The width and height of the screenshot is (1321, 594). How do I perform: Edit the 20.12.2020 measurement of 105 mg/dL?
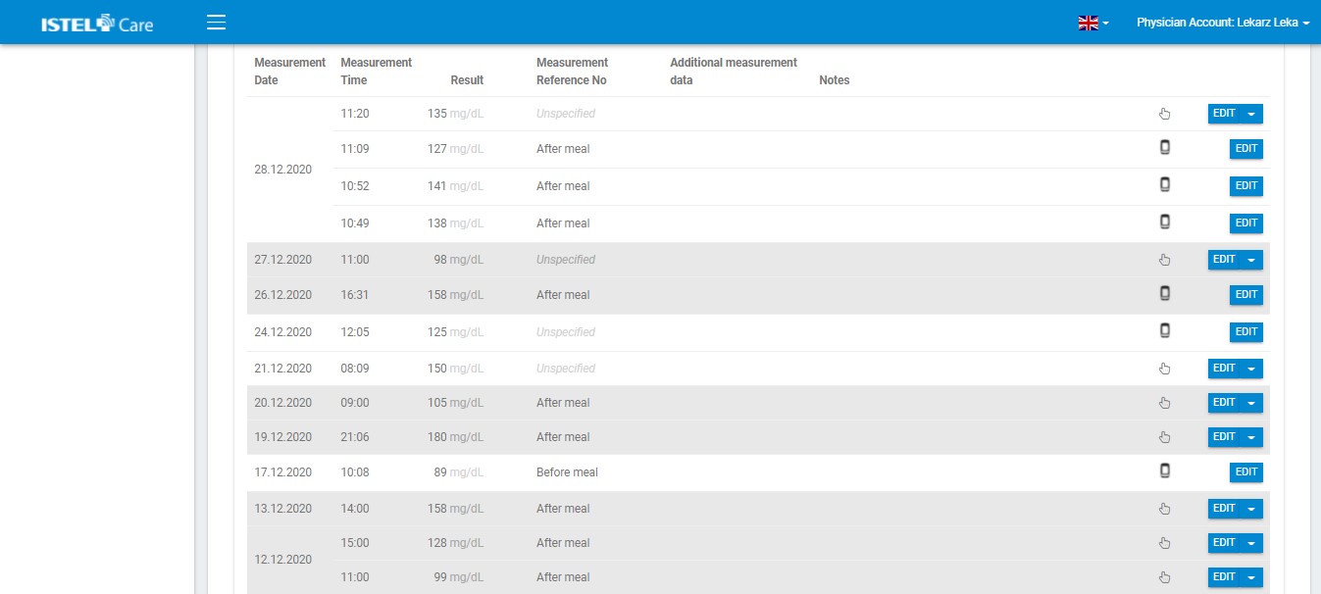click(x=1224, y=403)
